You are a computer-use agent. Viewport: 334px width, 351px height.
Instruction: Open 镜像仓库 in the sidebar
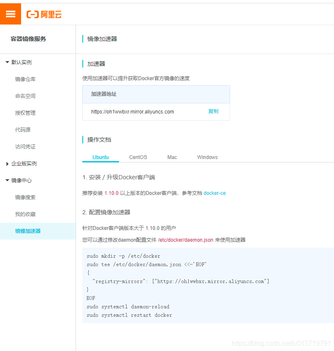(x=25, y=79)
